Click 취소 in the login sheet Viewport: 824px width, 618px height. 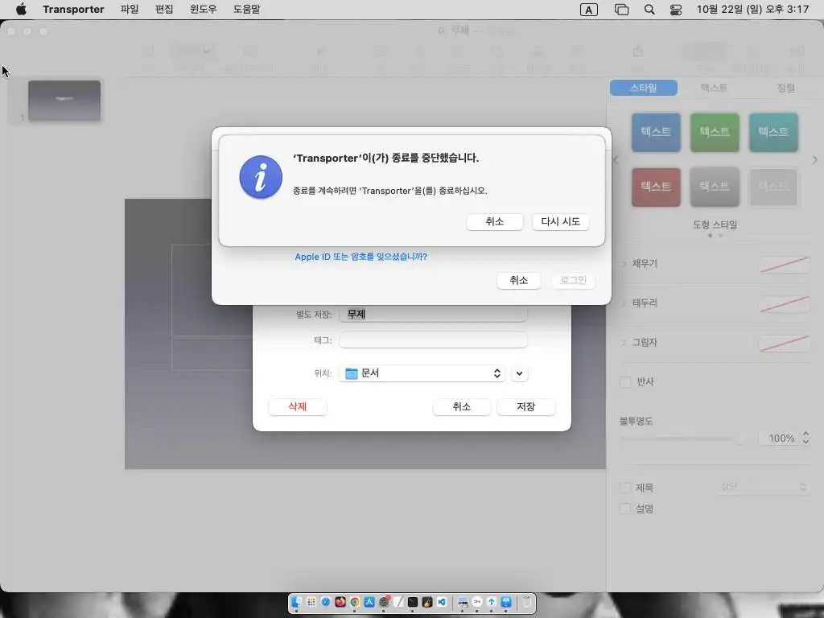(x=519, y=280)
